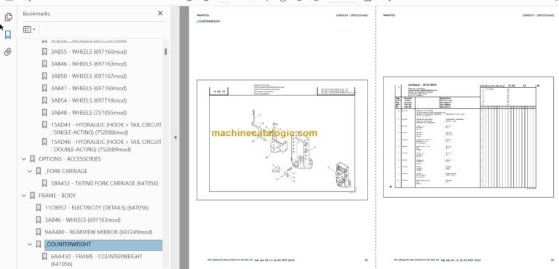Screen dimensions: 559x269
Task: Collapse the navigation pane with arrow
Action: click(x=175, y=137)
